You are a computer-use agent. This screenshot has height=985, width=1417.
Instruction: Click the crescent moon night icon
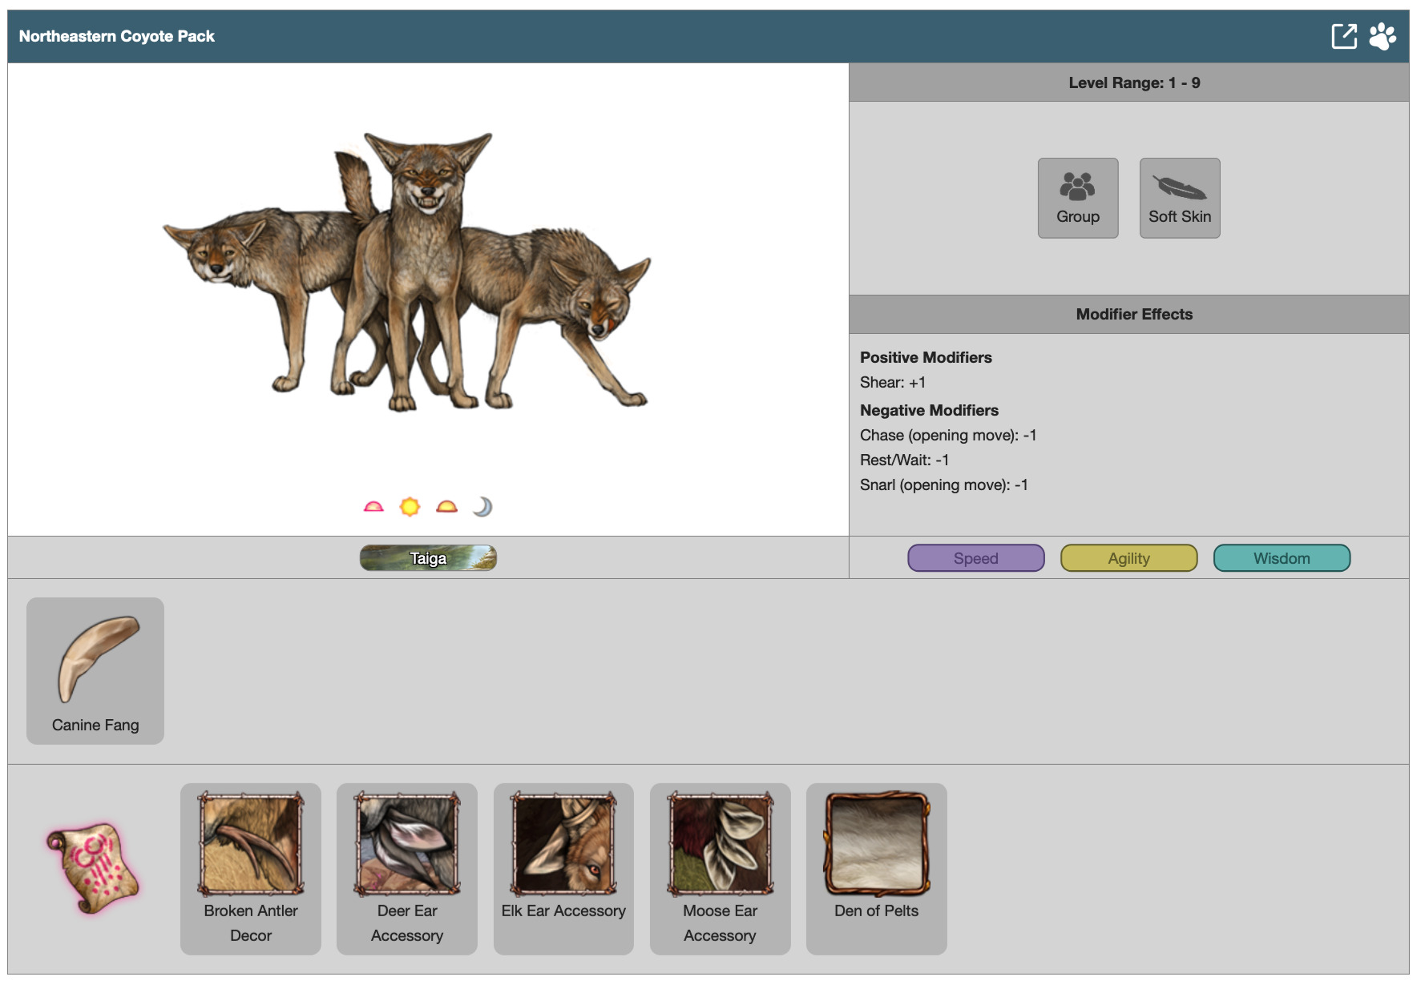pos(482,506)
